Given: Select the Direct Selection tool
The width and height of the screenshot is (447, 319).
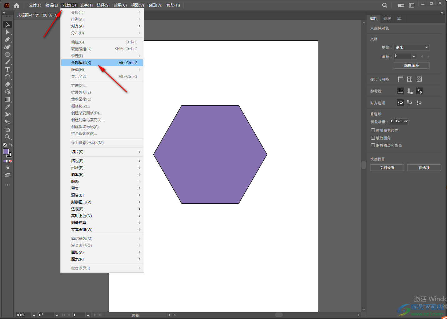Looking at the screenshot, I should [x=7, y=32].
